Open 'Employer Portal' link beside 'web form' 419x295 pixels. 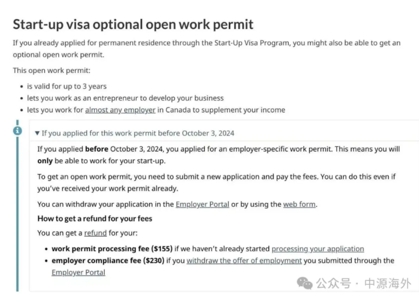pos(202,204)
